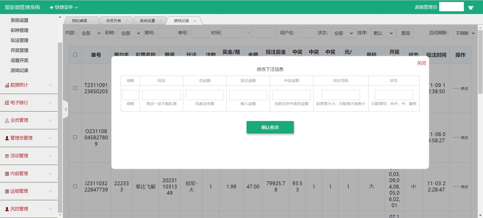Viewport: 483px width, 218px height.
Task: Click 关闭 to close the dialog
Action: click(x=421, y=63)
